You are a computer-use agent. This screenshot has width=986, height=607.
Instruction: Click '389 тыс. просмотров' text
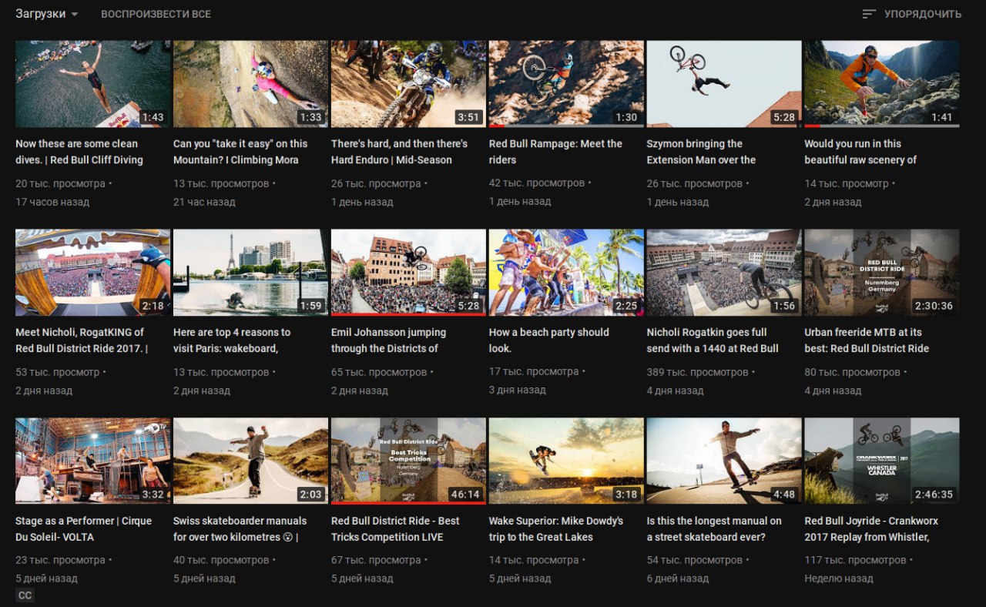pos(698,372)
